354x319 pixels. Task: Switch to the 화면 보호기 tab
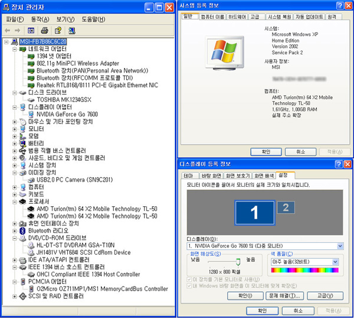pyautogui.click(x=238, y=175)
